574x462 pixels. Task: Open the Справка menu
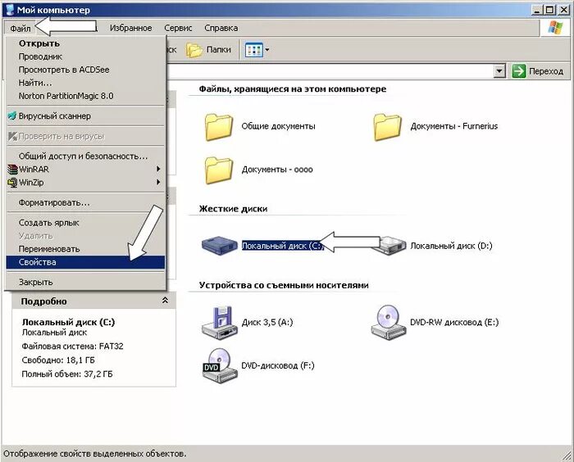click(x=221, y=28)
